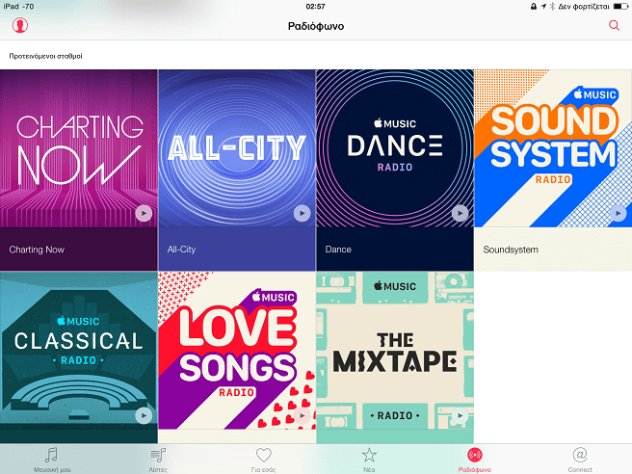Viewport: 632px width, 474px height.
Task: Switch to the Radio tab
Action: [x=474, y=460]
